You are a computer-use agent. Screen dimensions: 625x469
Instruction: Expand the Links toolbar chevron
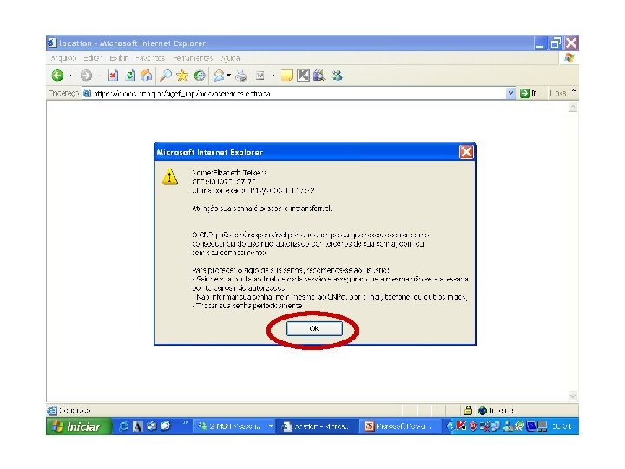coord(574,90)
